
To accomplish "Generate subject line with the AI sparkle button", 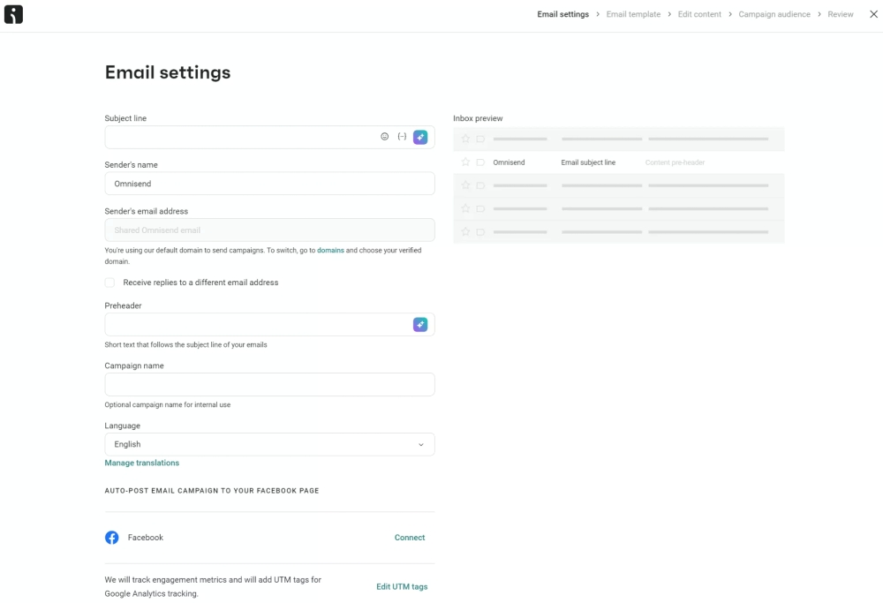I will pyautogui.click(x=420, y=136).
